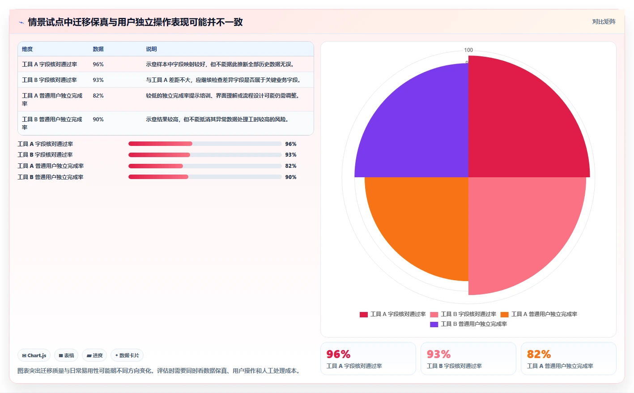Image resolution: width=634 pixels, height=393 pixels.
Task: Click description starting 示意样本中字段映射较好
Action: (x=221, y=64)
